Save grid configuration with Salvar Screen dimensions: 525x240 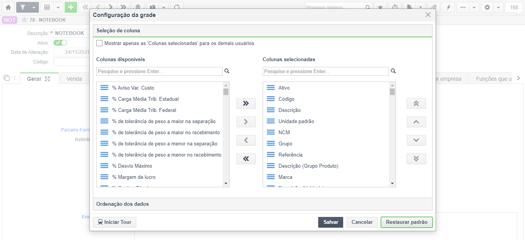click(x=330, y=222)
